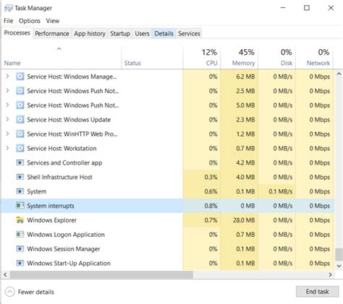The height and width of the screenshot is (304, 343).
Task: Sort by the CPU column header
Action: coord(202,58)
